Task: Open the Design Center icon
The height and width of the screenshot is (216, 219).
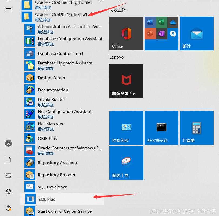Action: pos(30,78)
